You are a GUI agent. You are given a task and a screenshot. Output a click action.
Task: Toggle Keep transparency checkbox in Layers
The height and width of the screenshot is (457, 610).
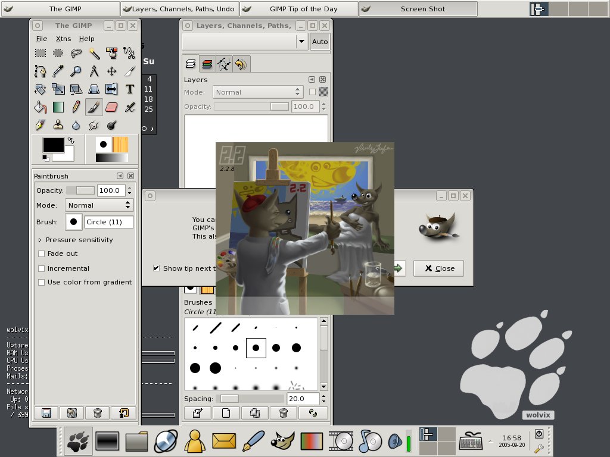pyautogui.click(x=312, y=92)
